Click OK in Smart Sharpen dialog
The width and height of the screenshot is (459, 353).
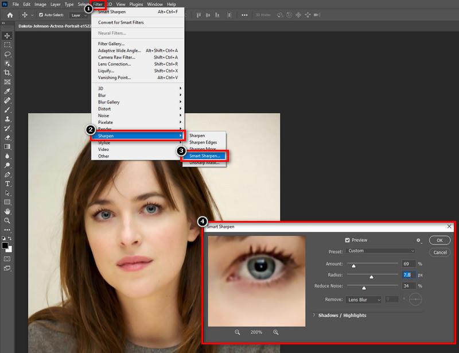439,240
